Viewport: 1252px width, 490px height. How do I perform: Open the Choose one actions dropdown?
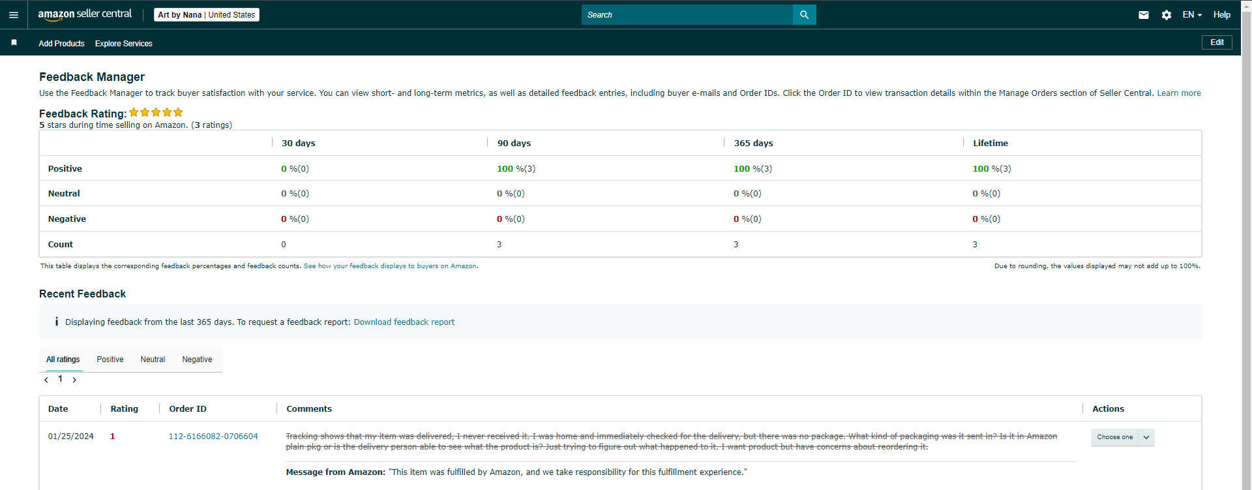pyautogui.click(x=1122, y=437)
